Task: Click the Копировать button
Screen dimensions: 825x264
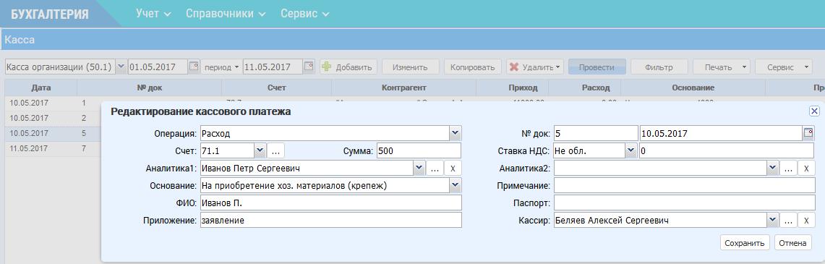Action: 472,67
